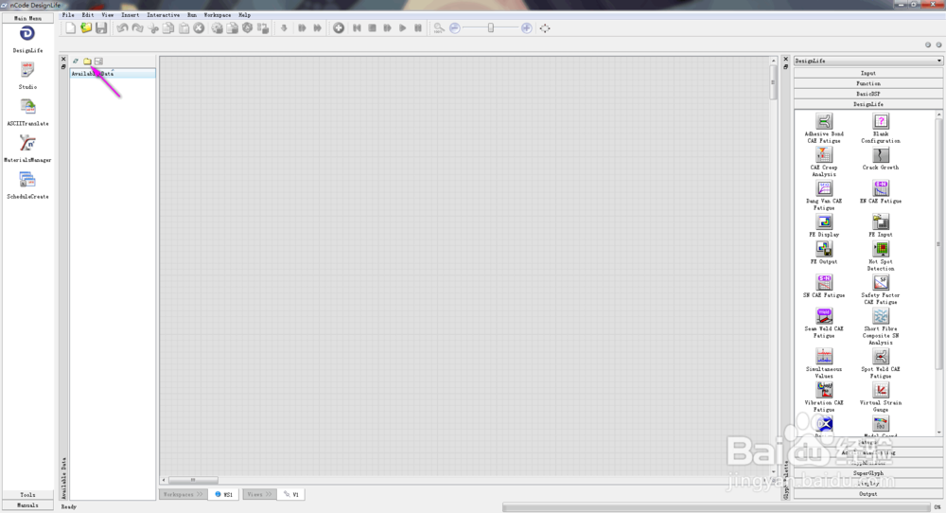Click the Undo arrow in toolbar
This screenshot has height=513, width=946.
tap(122, 27)
